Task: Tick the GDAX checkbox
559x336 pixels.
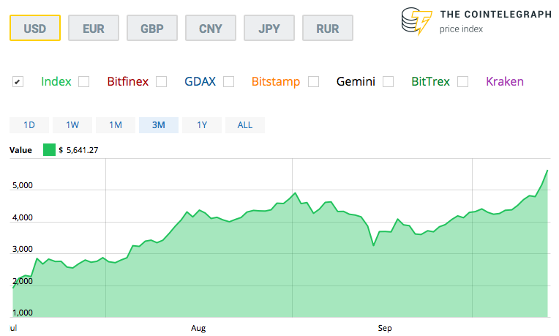Action: tap(161, 82)
